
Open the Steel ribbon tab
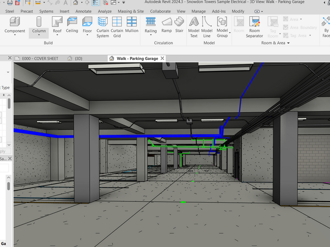click(10, 11)
